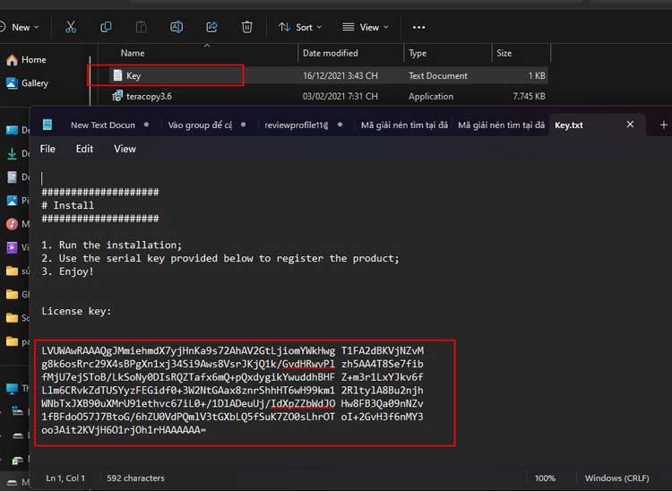
Task: Click the 'License key:' text line
Action: coord(76,311)
